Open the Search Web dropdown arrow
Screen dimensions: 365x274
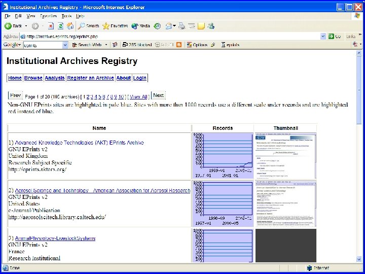pyautogui.click(x=106, y=45)
